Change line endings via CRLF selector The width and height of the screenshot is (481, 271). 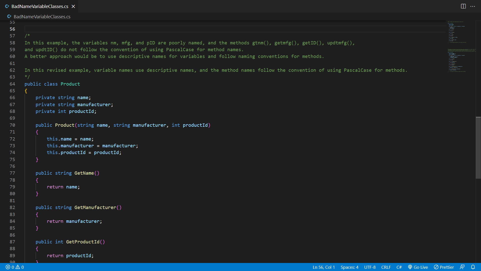(386, 267)
